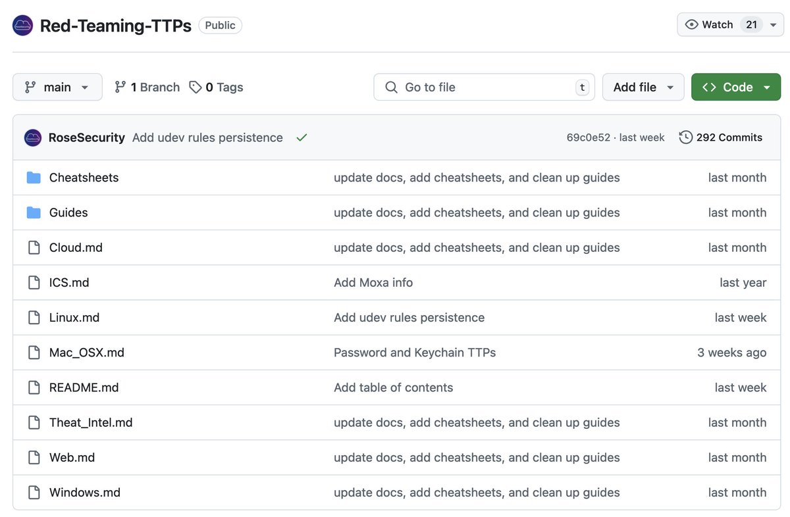This screenshot has height=517, width=790.
Task: Click the history clock icon beside 292 Commits
Action: point(686,137)
